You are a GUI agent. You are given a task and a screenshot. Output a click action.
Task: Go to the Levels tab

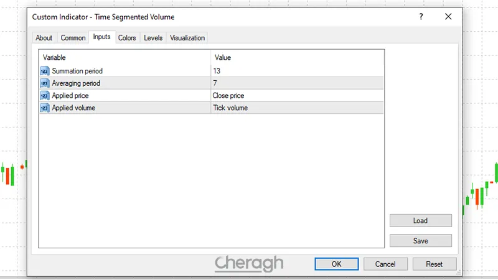point(153,38)
